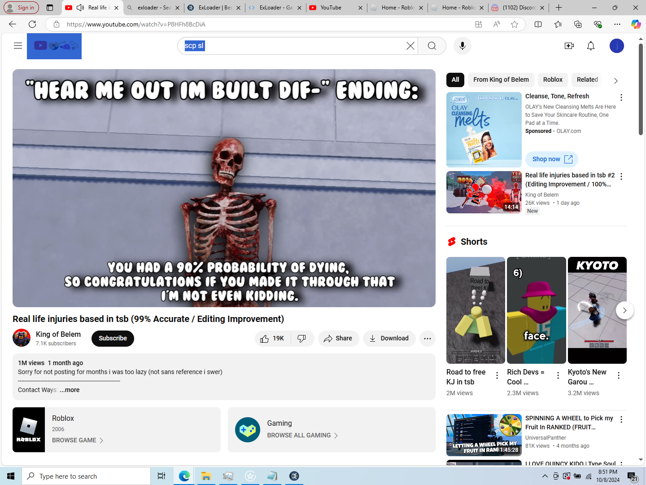Show the next Shorts with the arrow
Viewport: 646px width, 485px height.
click(x=624, y=310)
